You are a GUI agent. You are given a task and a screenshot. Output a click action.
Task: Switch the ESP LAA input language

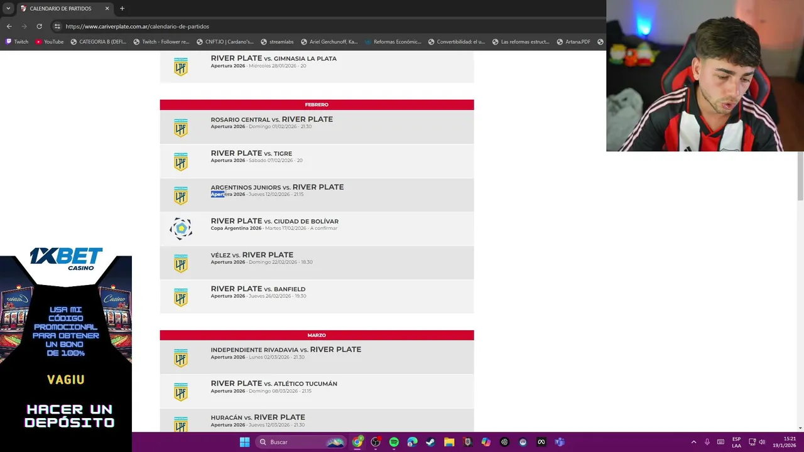coord(736,442)
